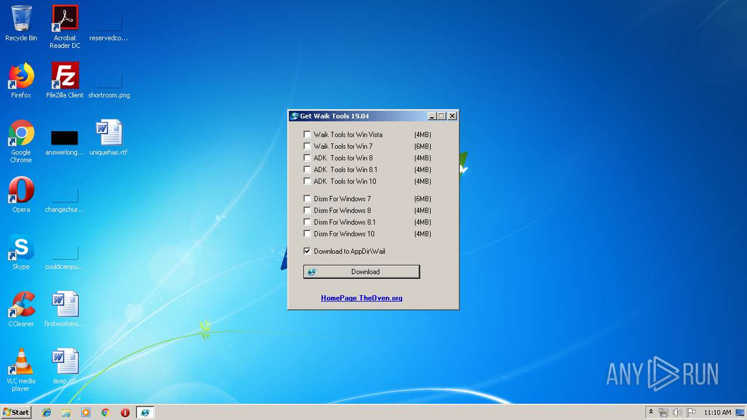The height and width of the screenshot is (420, 747).
Task: Click the Download button
Action: (361, 272)
